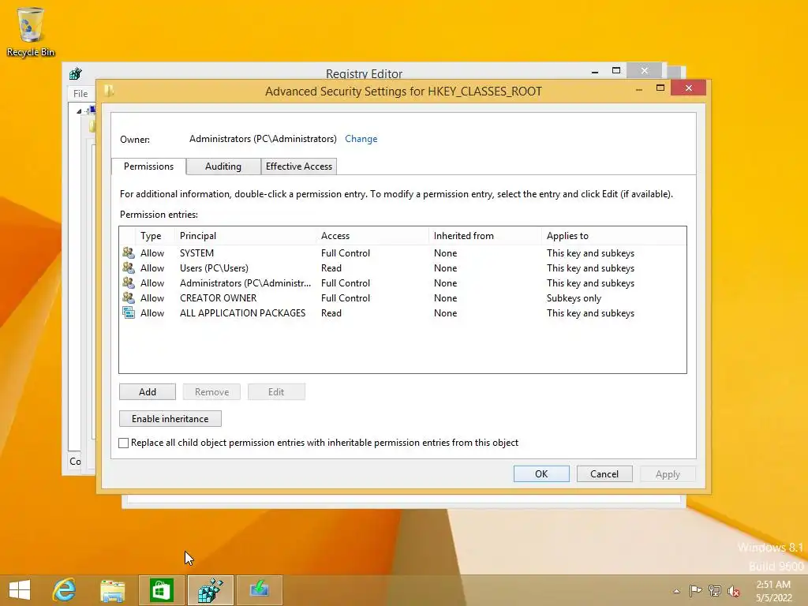The width and height of the screenshot is (808, 606).
Task: Select the Users (PC\Users) principal text
Action: (214, 268)
